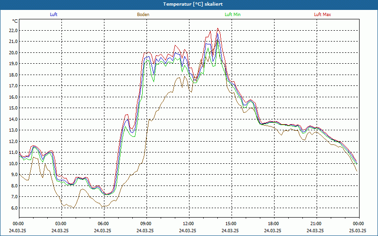378x236 pixels.
Task: Click the '18,0' y-axis value
Action: click(13, 75)
